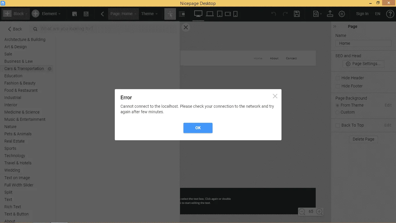Click the Element plus circle icon
Image resolution: width=396 pixels, height=223 pixels.
click(35, 14)
